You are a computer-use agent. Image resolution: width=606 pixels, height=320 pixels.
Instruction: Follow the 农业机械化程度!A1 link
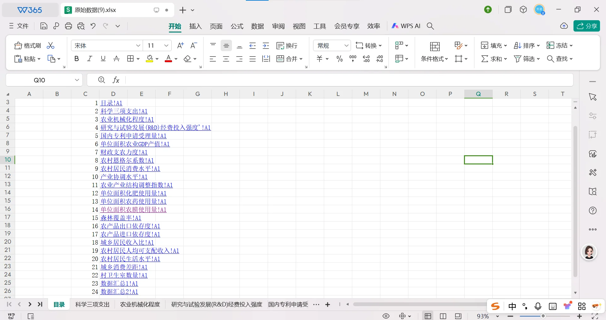[x=127, y=119]
